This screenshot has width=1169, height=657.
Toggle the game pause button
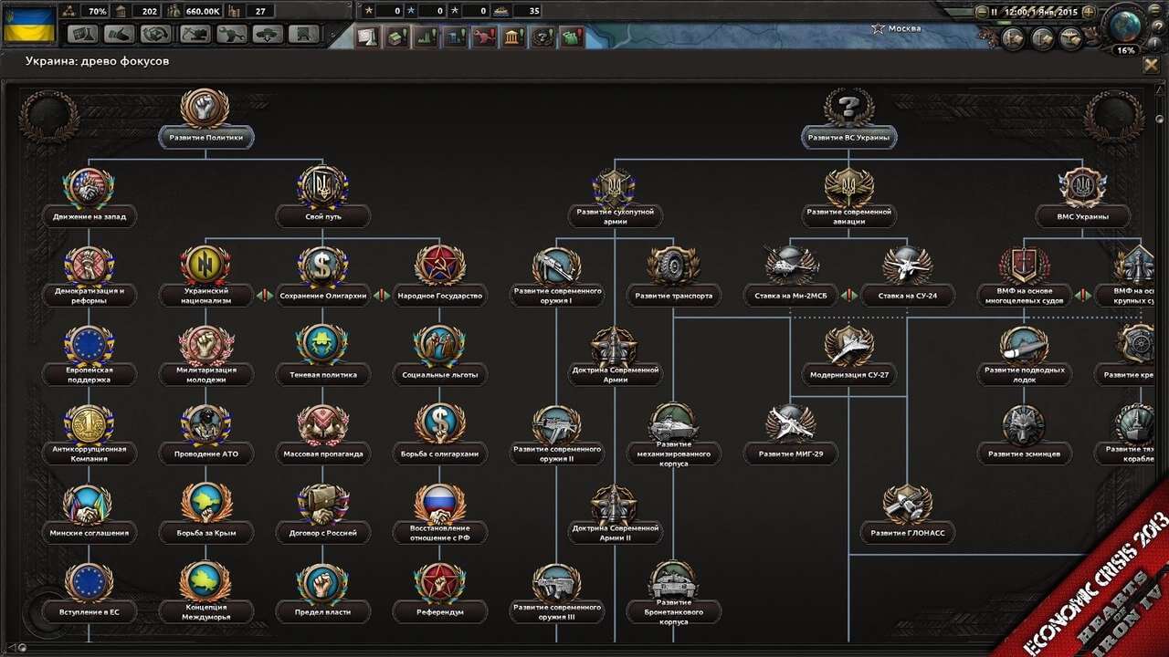point(995,12)
